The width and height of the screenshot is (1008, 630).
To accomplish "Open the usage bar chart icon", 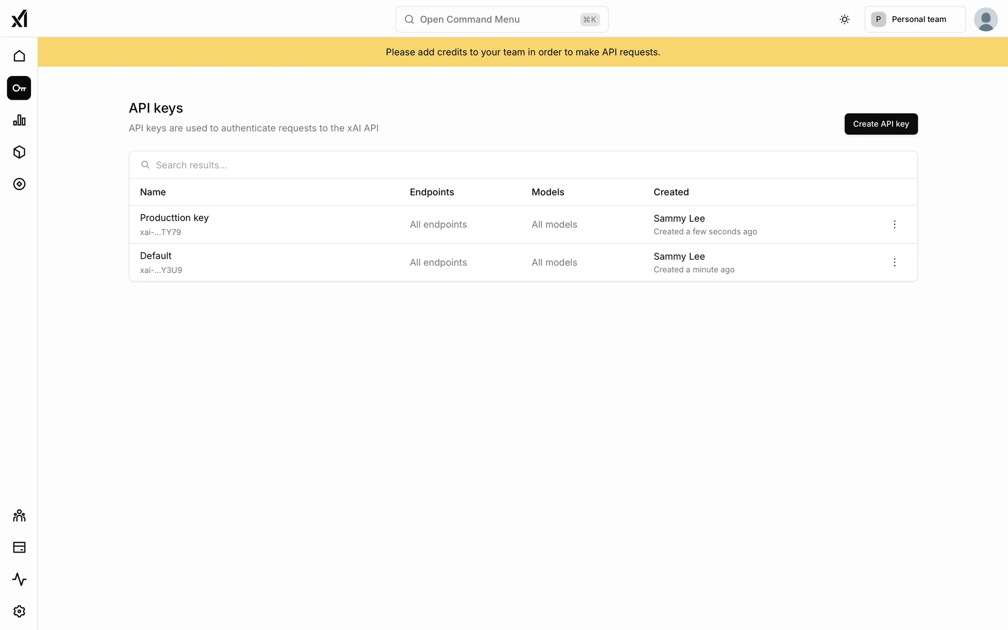I will (x=19, y=120).
